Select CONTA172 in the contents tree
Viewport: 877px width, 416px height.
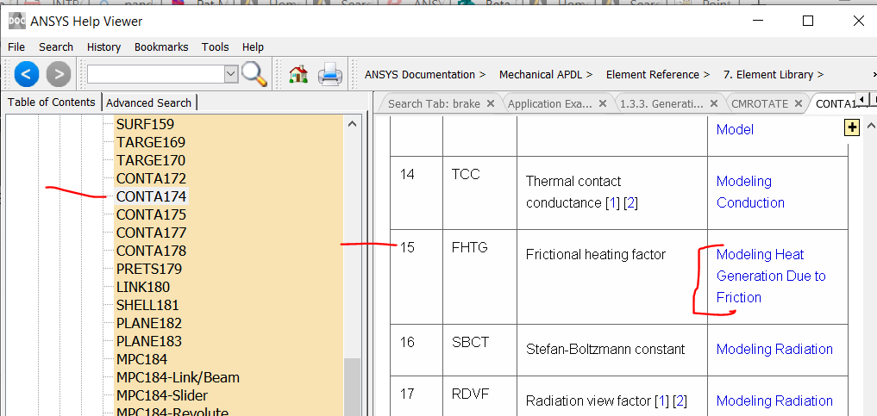(x=151, y=178)
